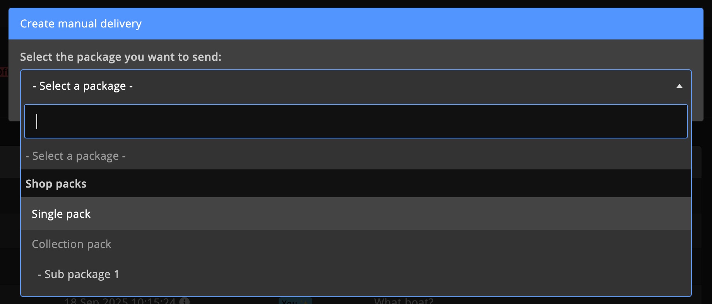
Task: Click the red text behind the dialog's left edge
Action: click(x=3, y=72)
